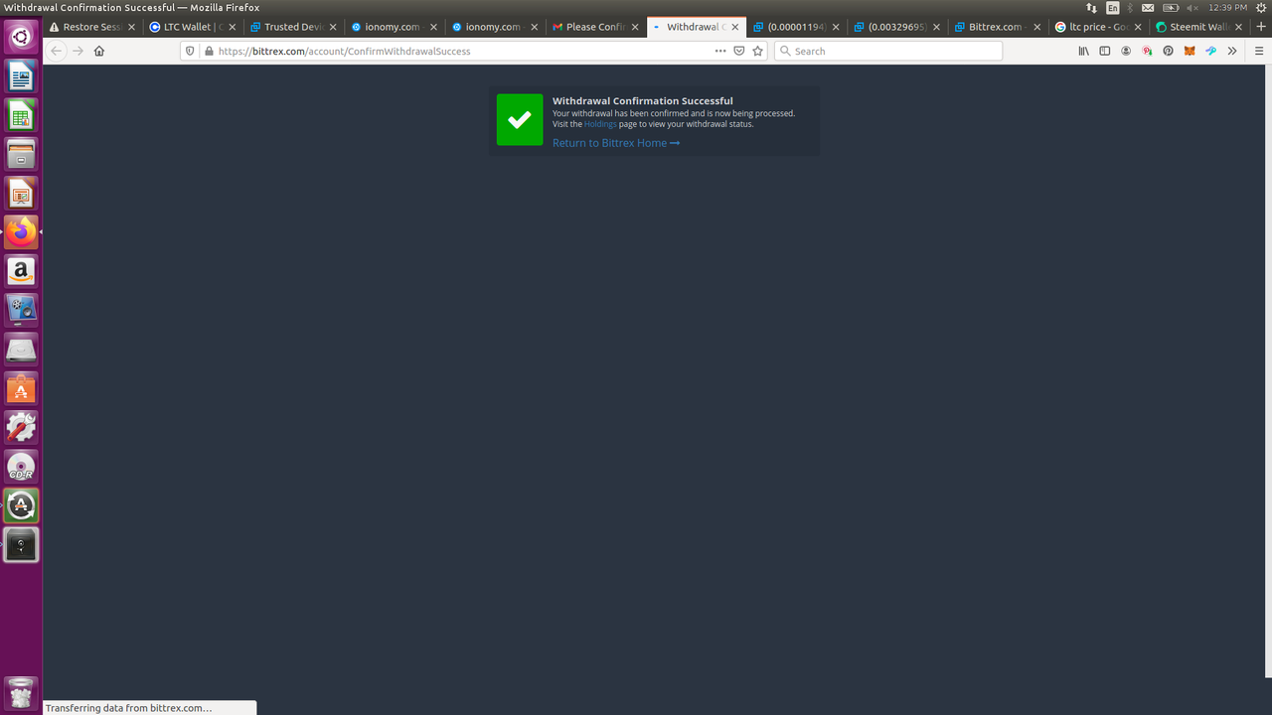Screen dimensions: 1272x715
Task: Launch LibreOffice Writer from the dock
Action: [21, 76]
